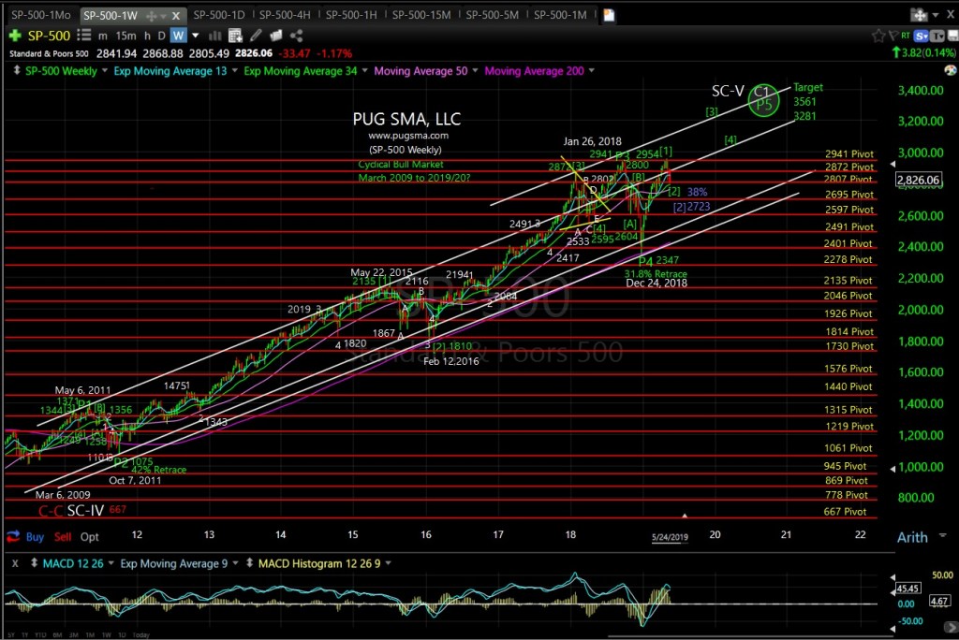Viewport: 959px width, 640px height.
Task: Switch to the SP-500-1H tab
Action: (351, 15)
